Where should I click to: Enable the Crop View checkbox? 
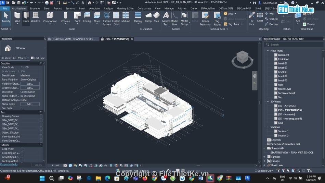coord(22,149)
